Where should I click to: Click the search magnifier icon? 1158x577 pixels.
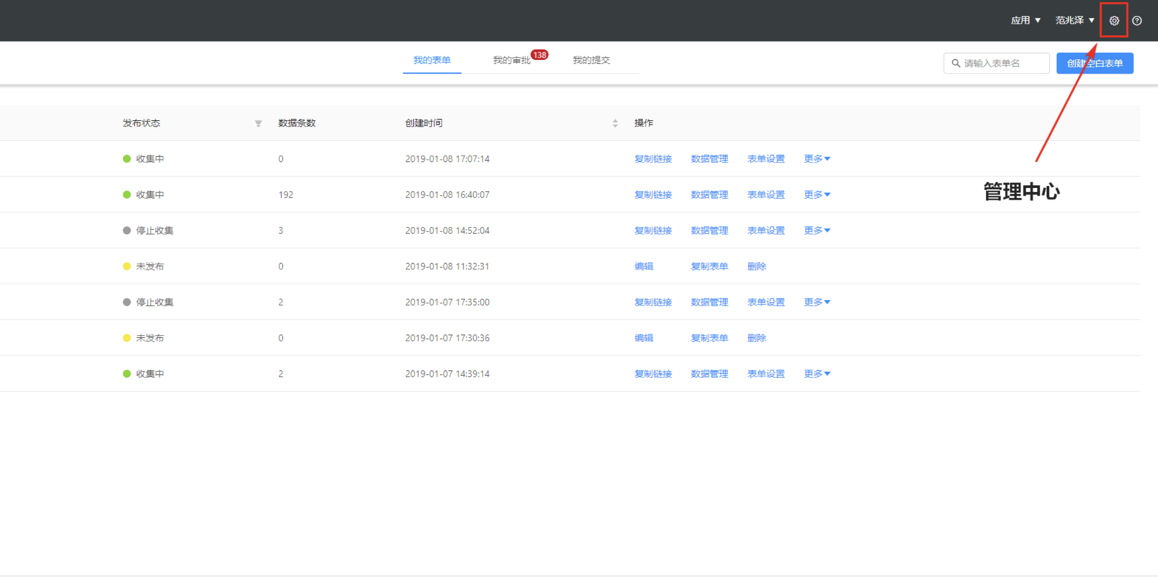[x=956, y=63]
